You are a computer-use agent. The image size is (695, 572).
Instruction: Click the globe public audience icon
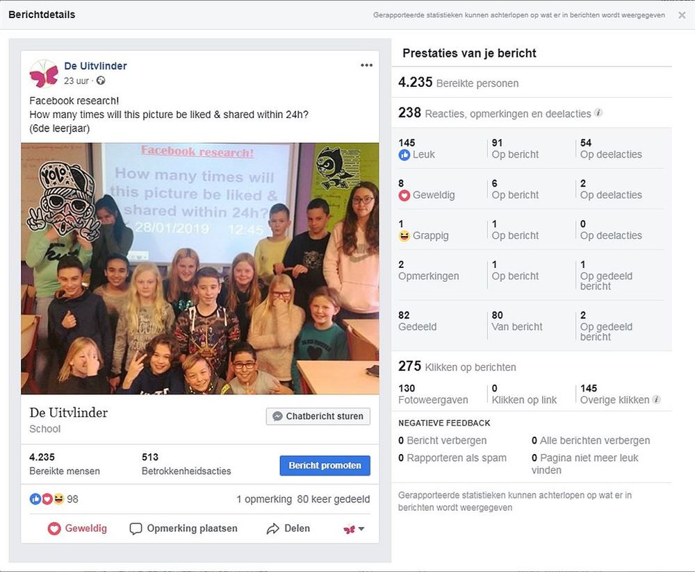pyautogui.click(x=101, y=81)
